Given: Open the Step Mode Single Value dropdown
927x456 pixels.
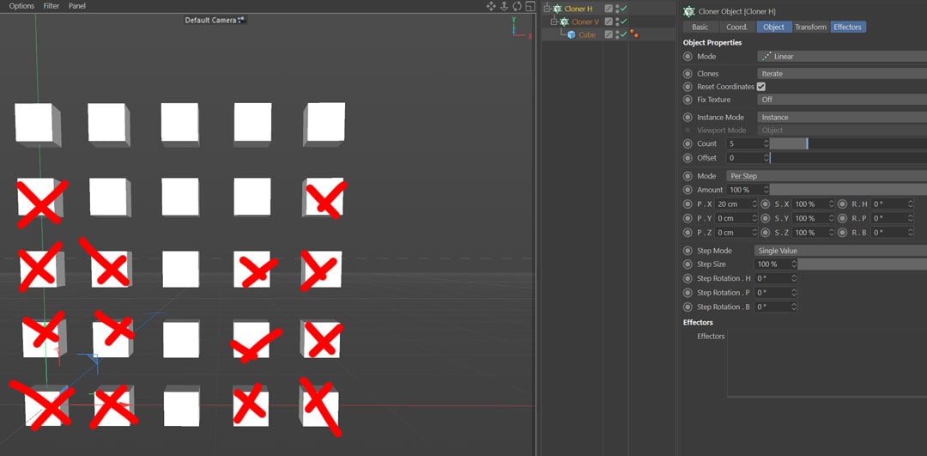Looking at the screenshot, I should coord(840,251).
